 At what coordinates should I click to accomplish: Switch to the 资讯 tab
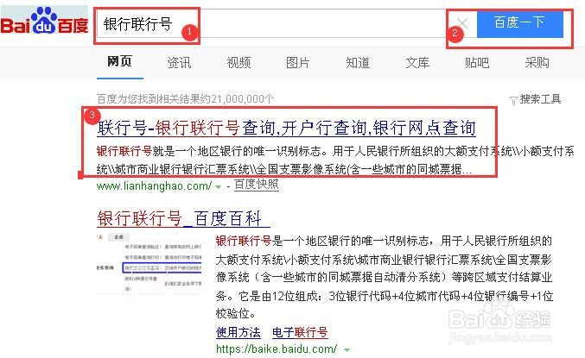tap(179, 63)
